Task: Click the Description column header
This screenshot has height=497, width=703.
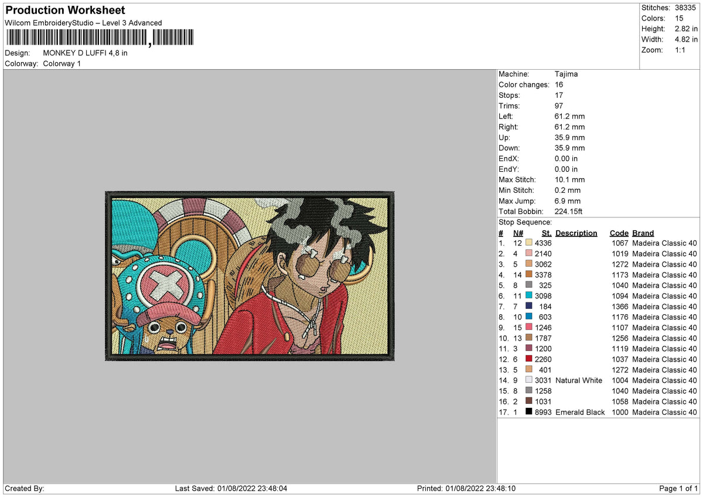Action: (576, 233)
